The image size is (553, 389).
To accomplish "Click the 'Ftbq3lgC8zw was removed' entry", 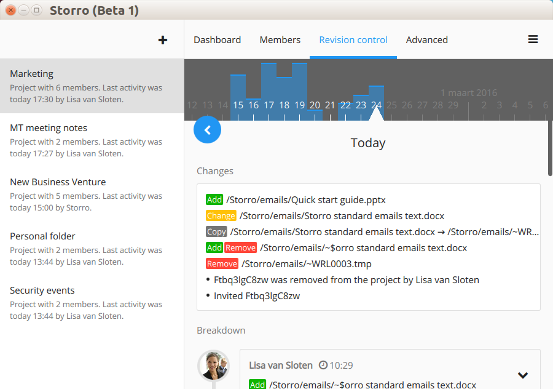I will coord(347,280).
